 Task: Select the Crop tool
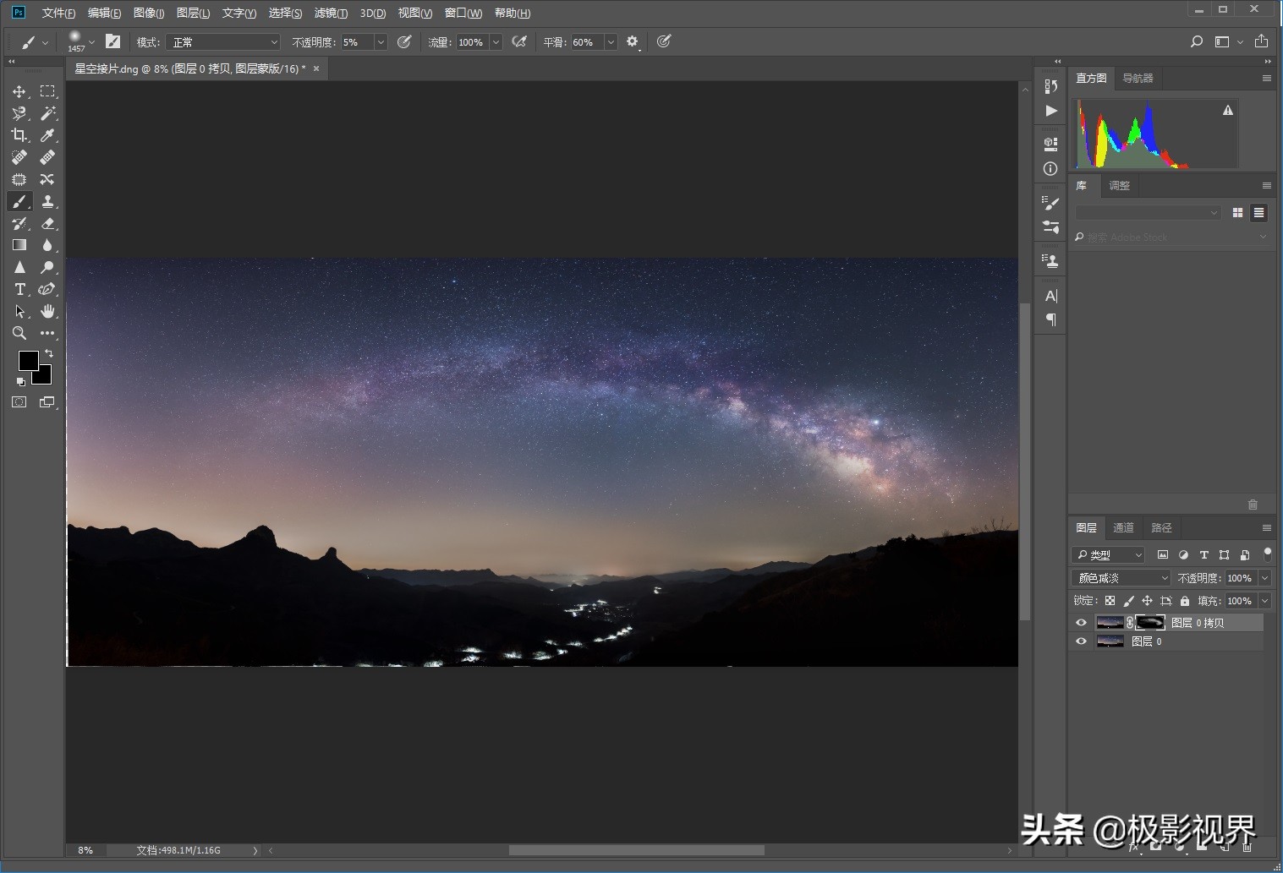19,135
